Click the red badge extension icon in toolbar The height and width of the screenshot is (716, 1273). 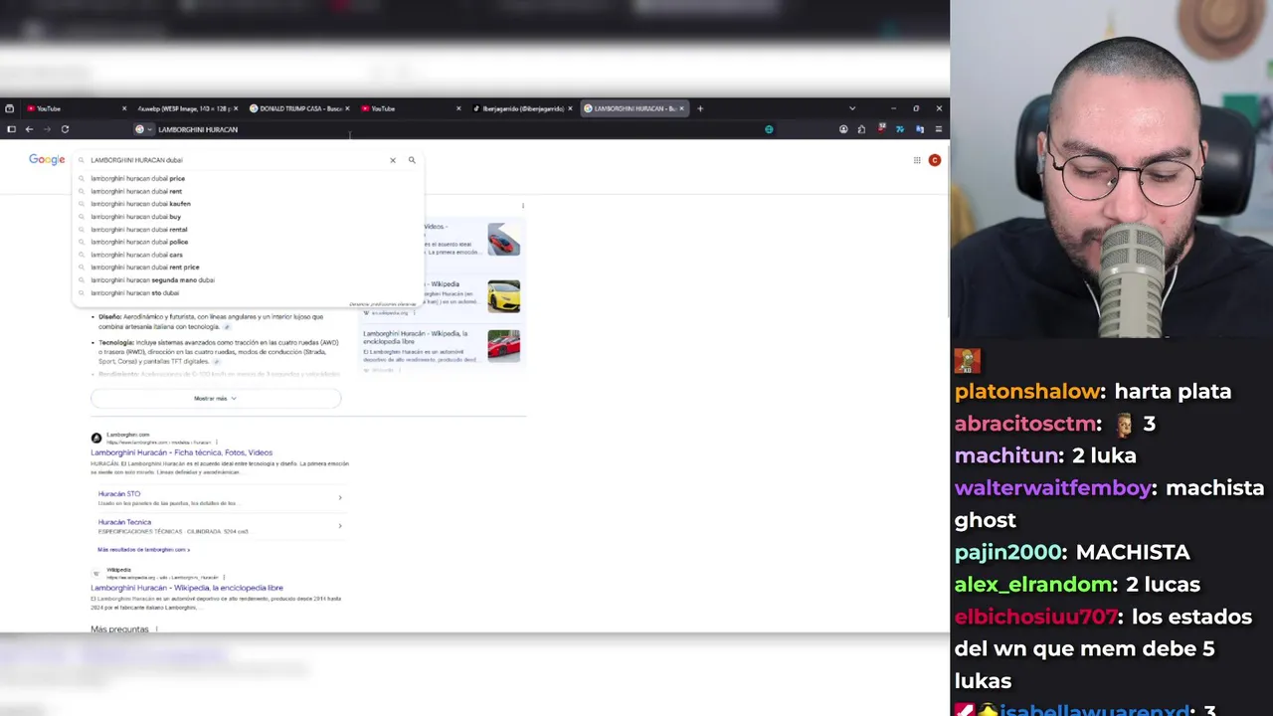pos(881,129)
